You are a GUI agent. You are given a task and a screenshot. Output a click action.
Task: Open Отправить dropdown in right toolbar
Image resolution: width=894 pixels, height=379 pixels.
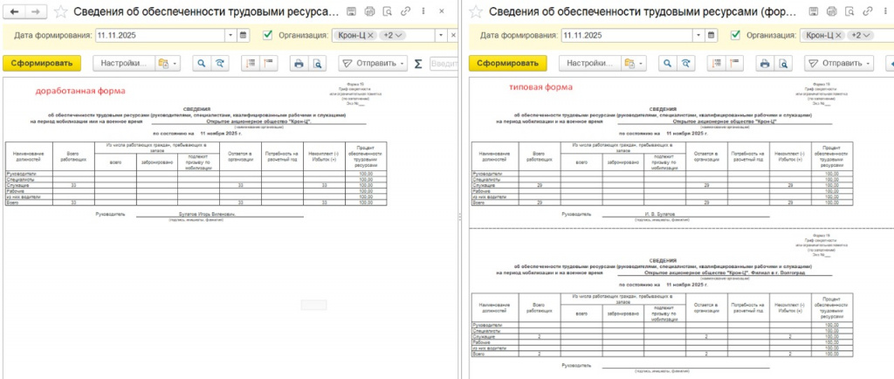[x=840, y=63]
